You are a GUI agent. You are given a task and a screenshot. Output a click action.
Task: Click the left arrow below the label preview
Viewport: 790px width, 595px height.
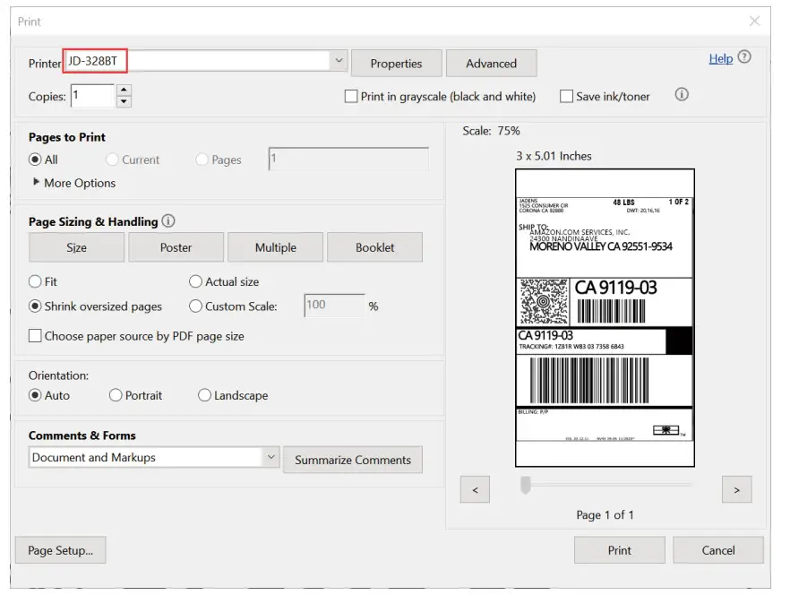476,489
